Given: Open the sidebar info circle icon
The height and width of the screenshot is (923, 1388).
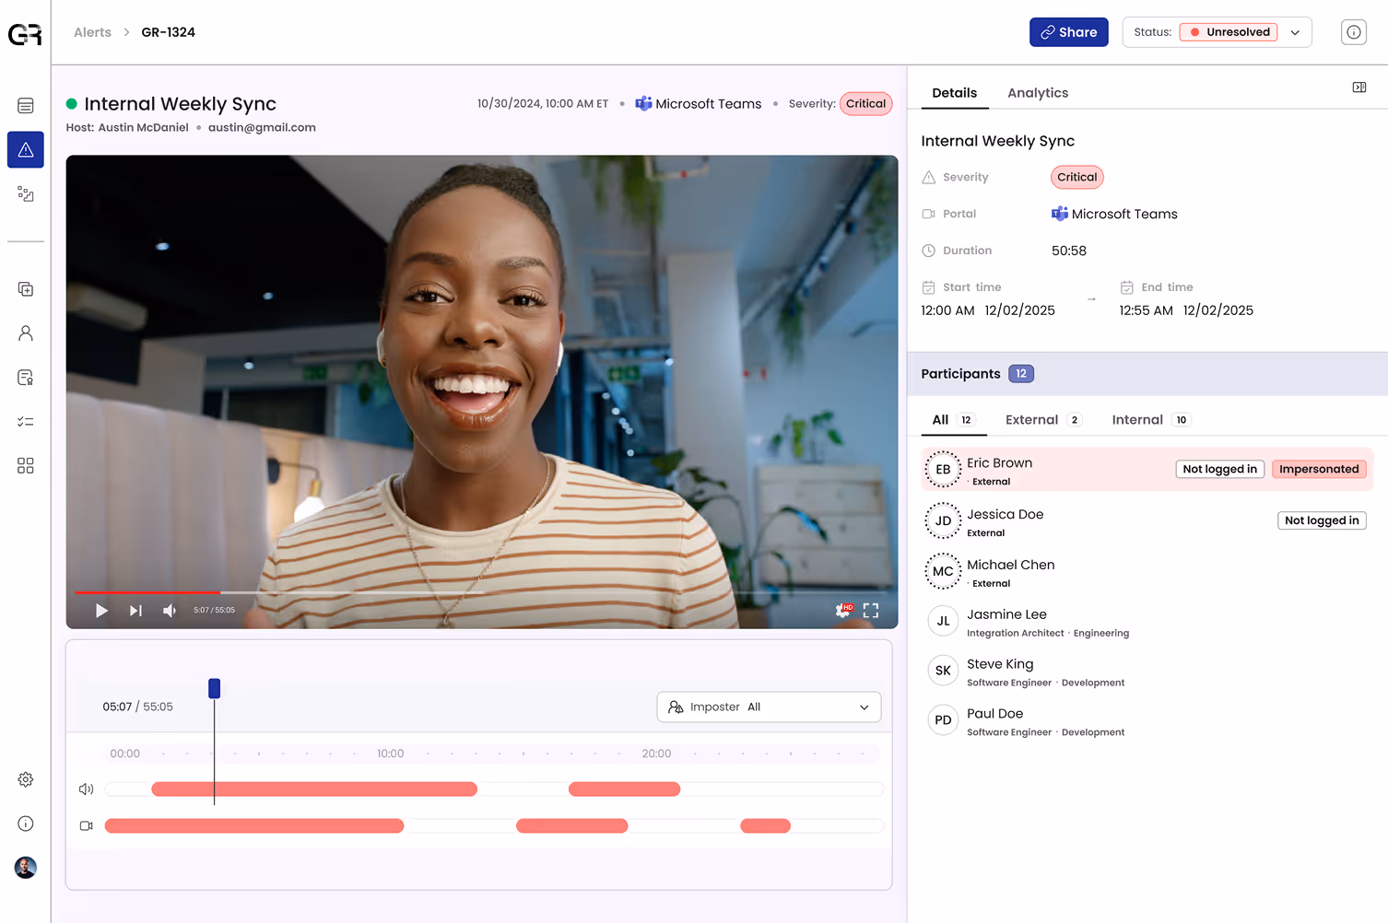Looking at the screenshot, I should tap(26, 824).
